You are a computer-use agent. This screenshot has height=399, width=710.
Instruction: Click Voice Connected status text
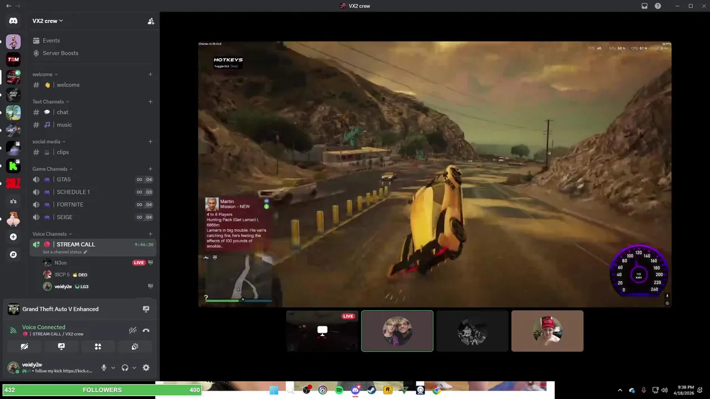tap(44, 327)
